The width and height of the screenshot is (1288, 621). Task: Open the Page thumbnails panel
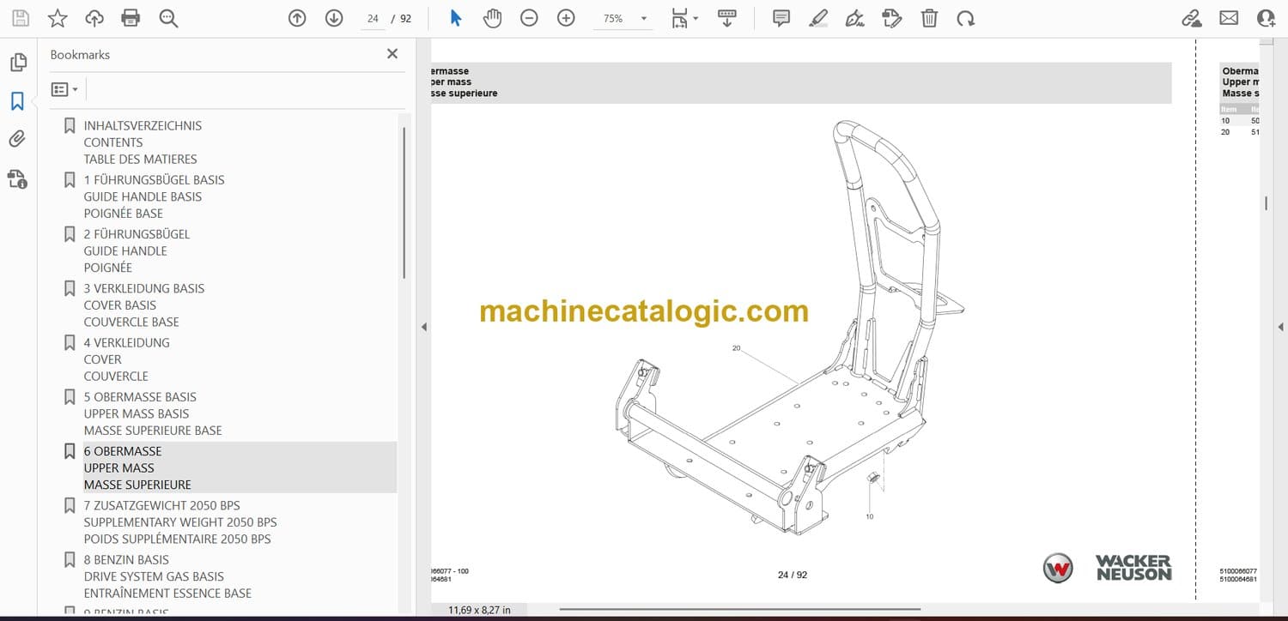tap(17, 63)
